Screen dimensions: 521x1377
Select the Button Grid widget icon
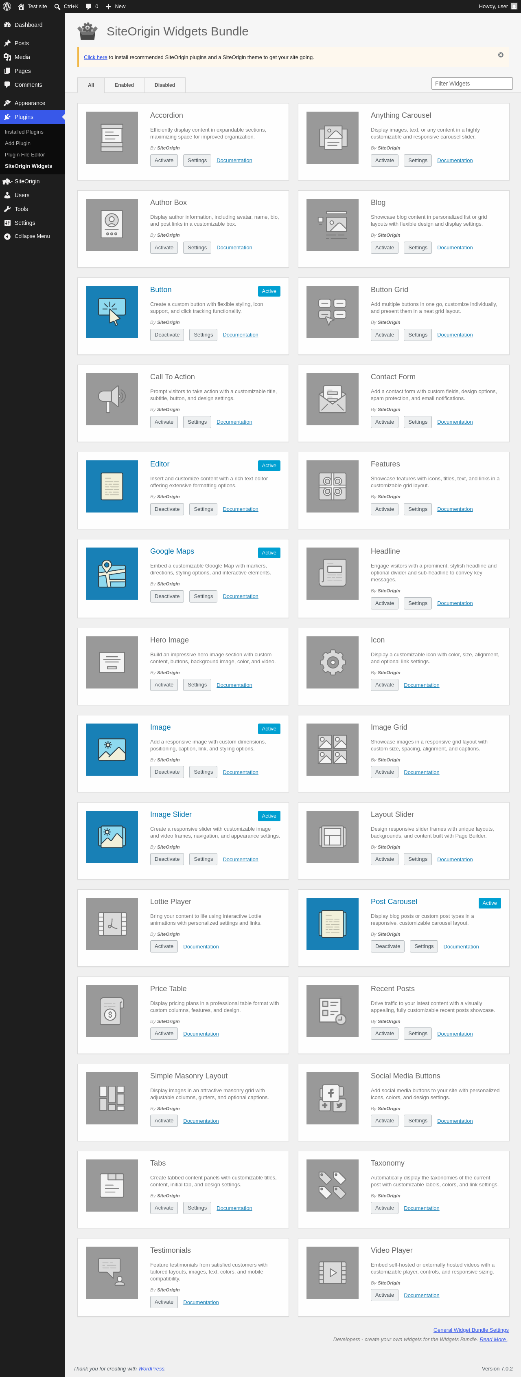click(x=332, y=312)
